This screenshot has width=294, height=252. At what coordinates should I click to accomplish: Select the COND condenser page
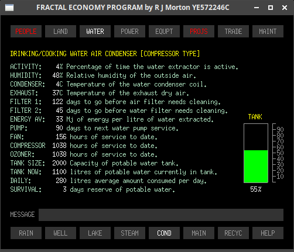(x=164, y=233)
